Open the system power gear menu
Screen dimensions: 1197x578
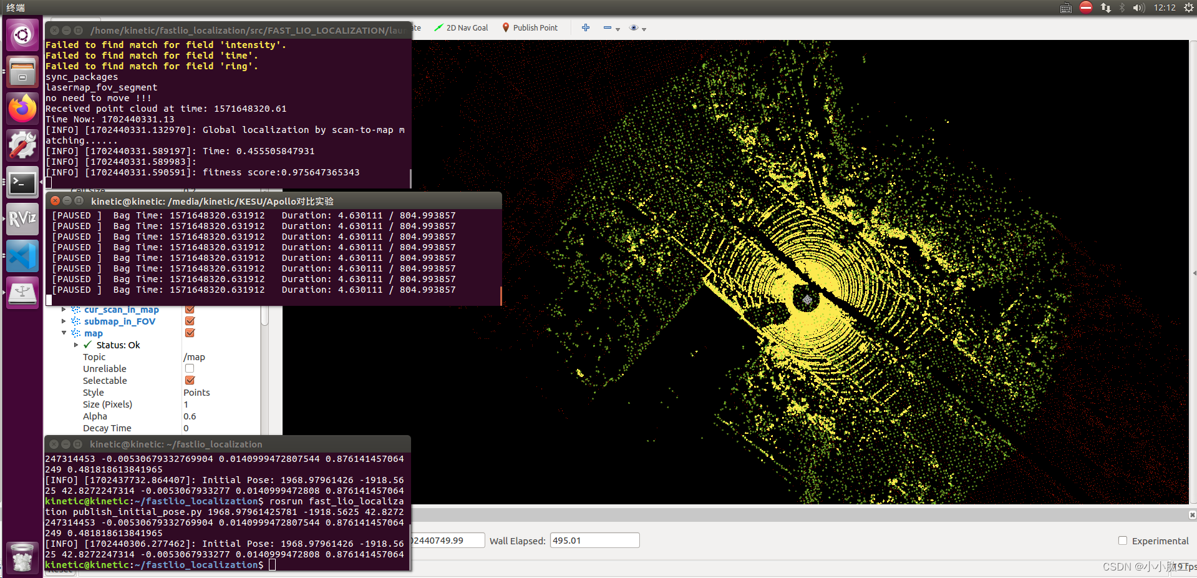point(1188,7)
